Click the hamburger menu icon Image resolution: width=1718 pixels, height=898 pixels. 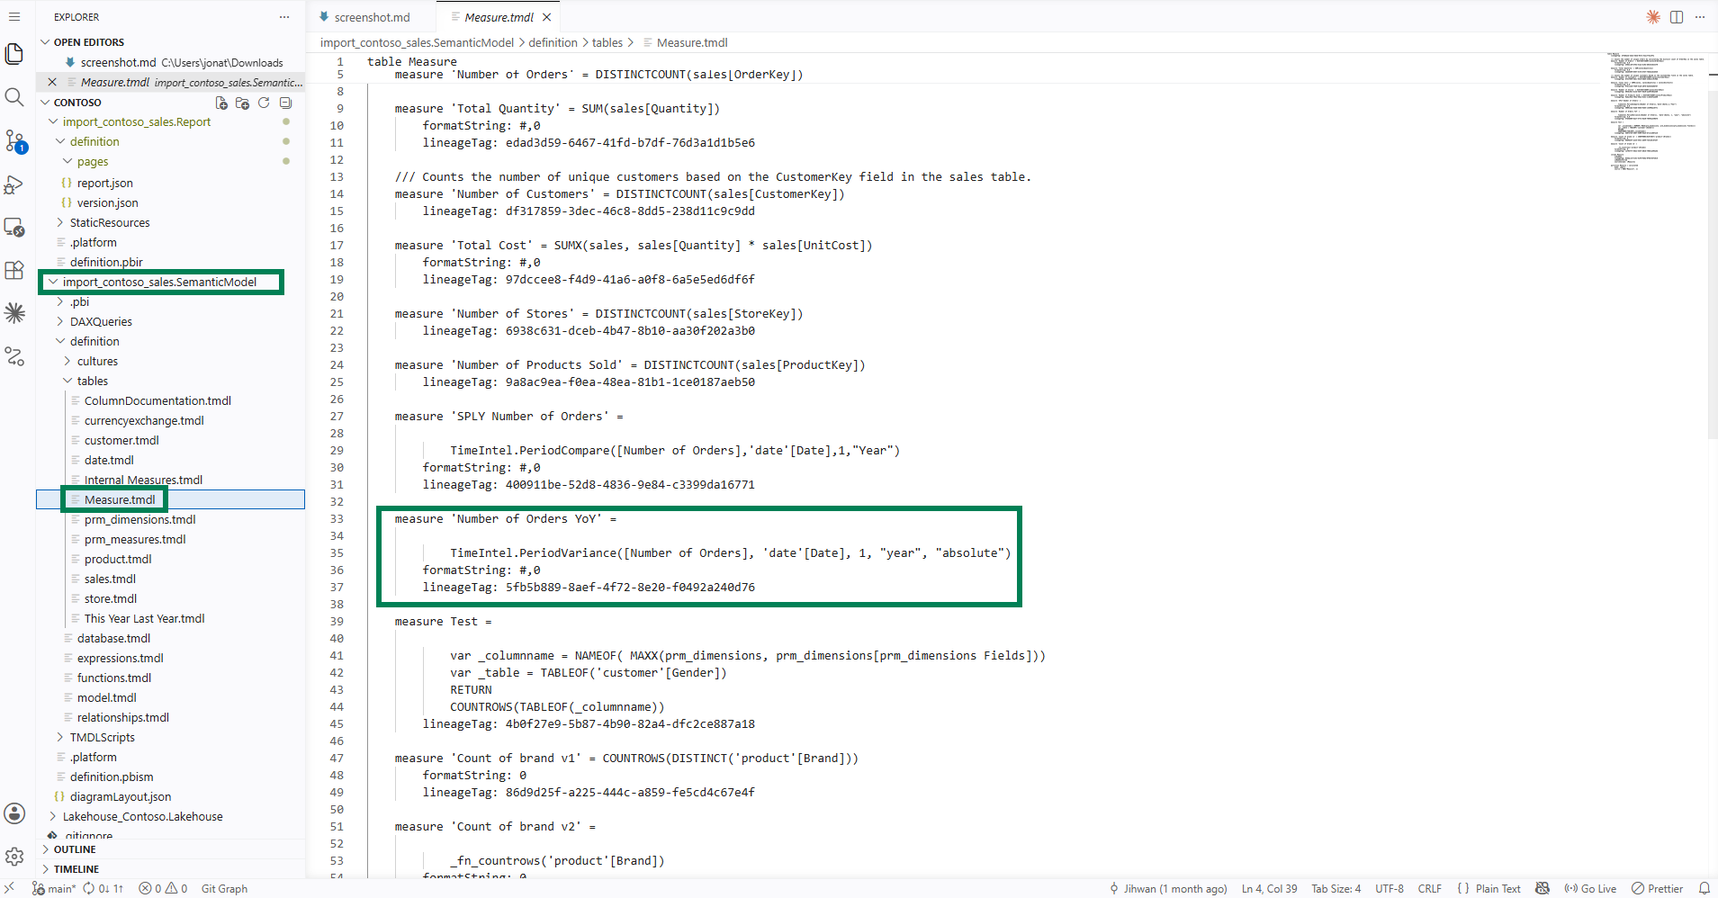(14, 16)
